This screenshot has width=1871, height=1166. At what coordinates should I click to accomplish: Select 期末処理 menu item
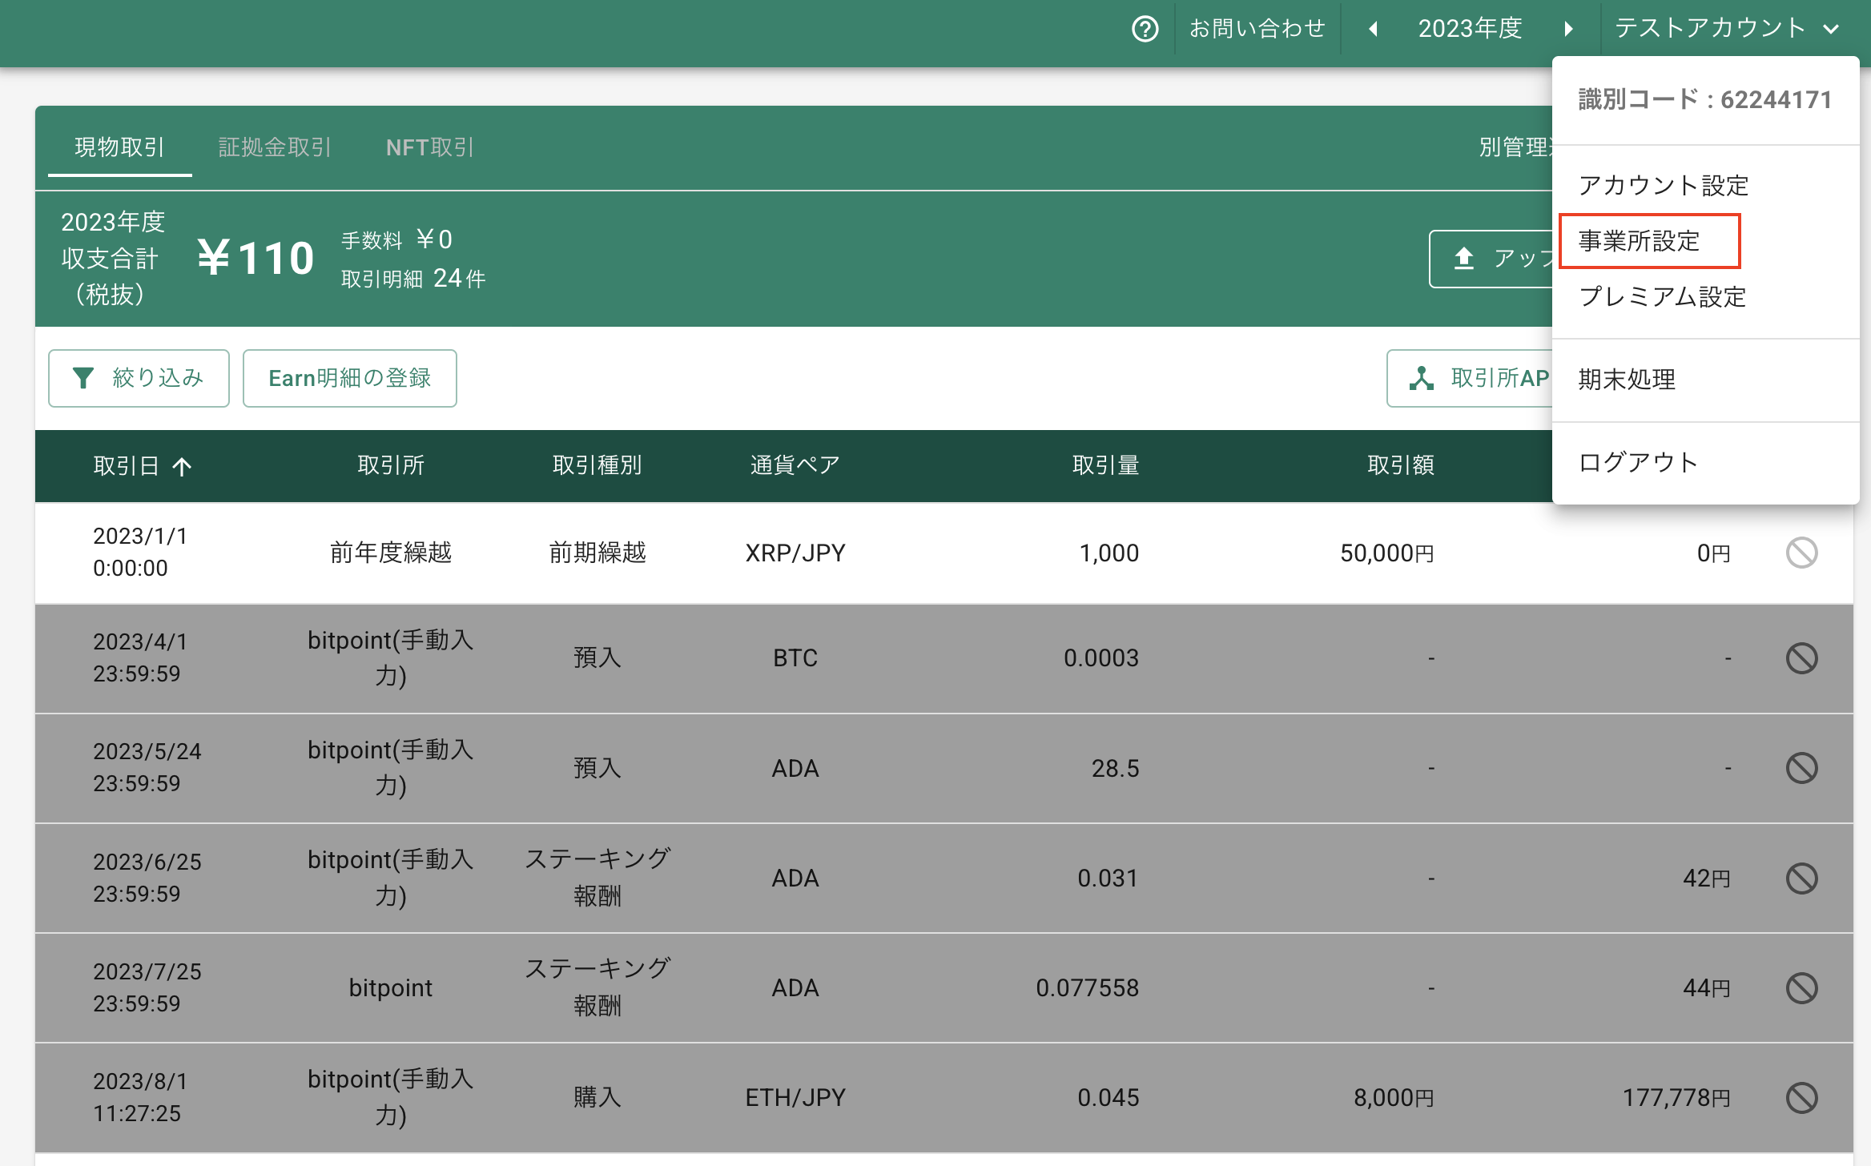click(x=1627, y=380)
